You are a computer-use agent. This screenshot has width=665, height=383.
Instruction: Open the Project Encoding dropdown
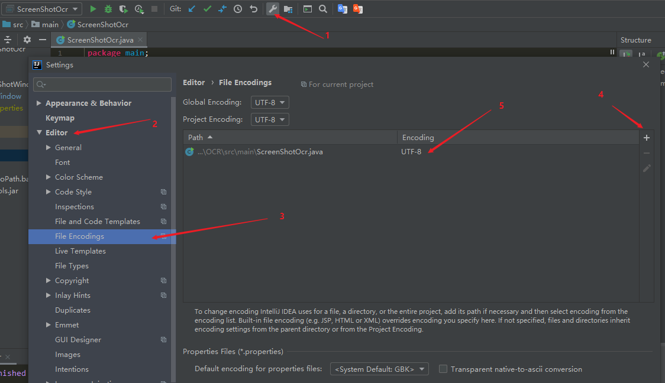click(270, 119)
